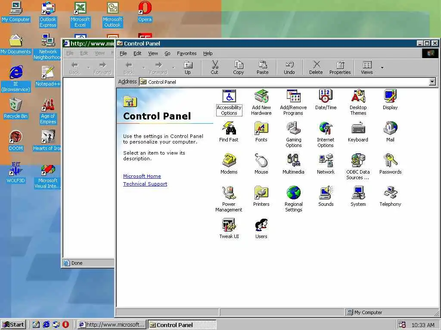
Task: Open the Display applet
Action: click(x=390, y=100)
